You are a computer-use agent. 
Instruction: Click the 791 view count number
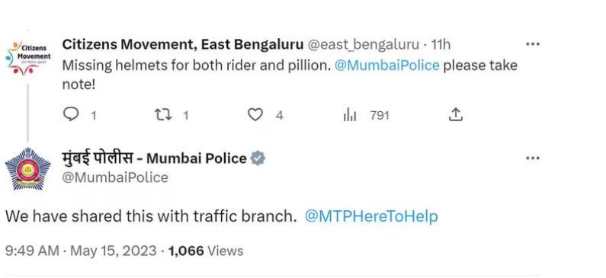[379, 115]
